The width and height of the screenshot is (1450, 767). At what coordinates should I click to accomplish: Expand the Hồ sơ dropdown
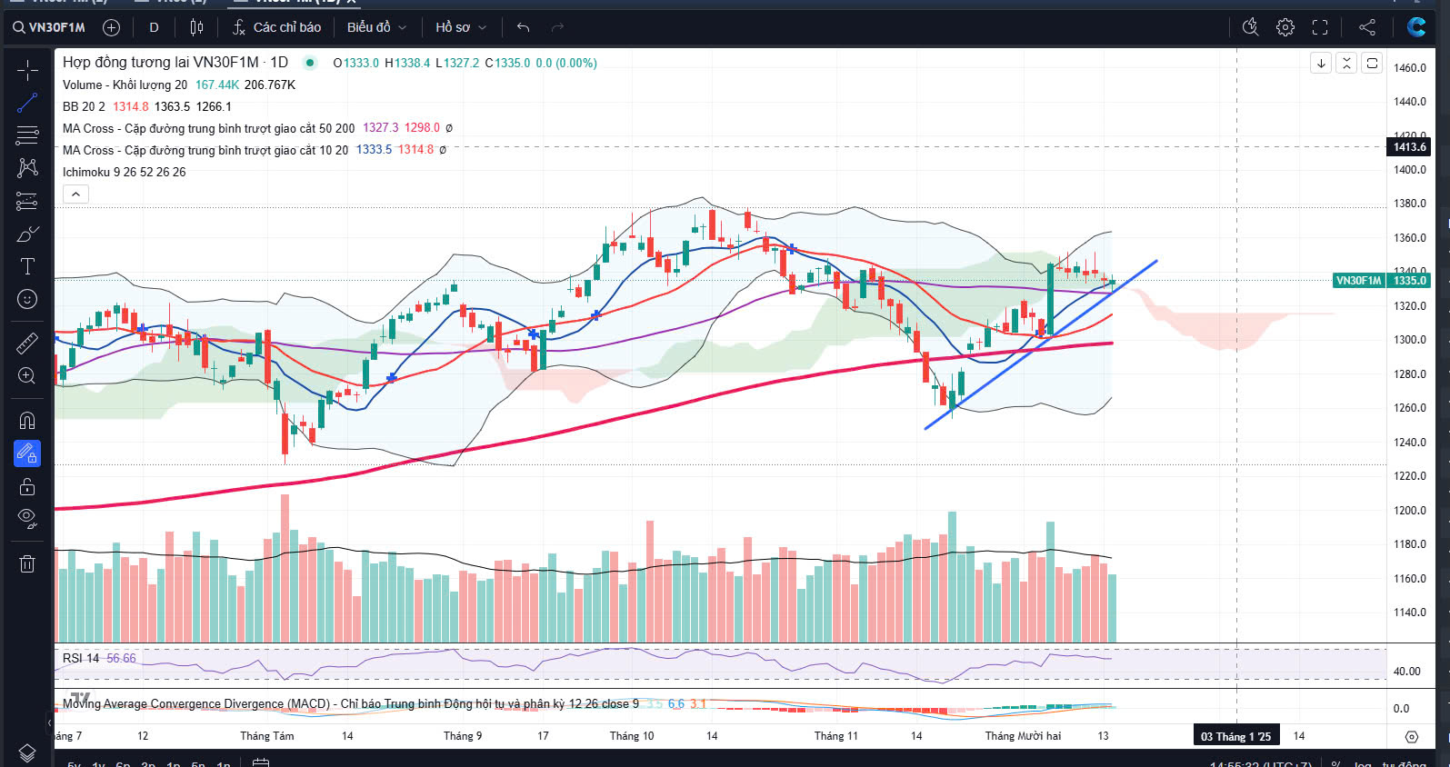pos(461,27)
